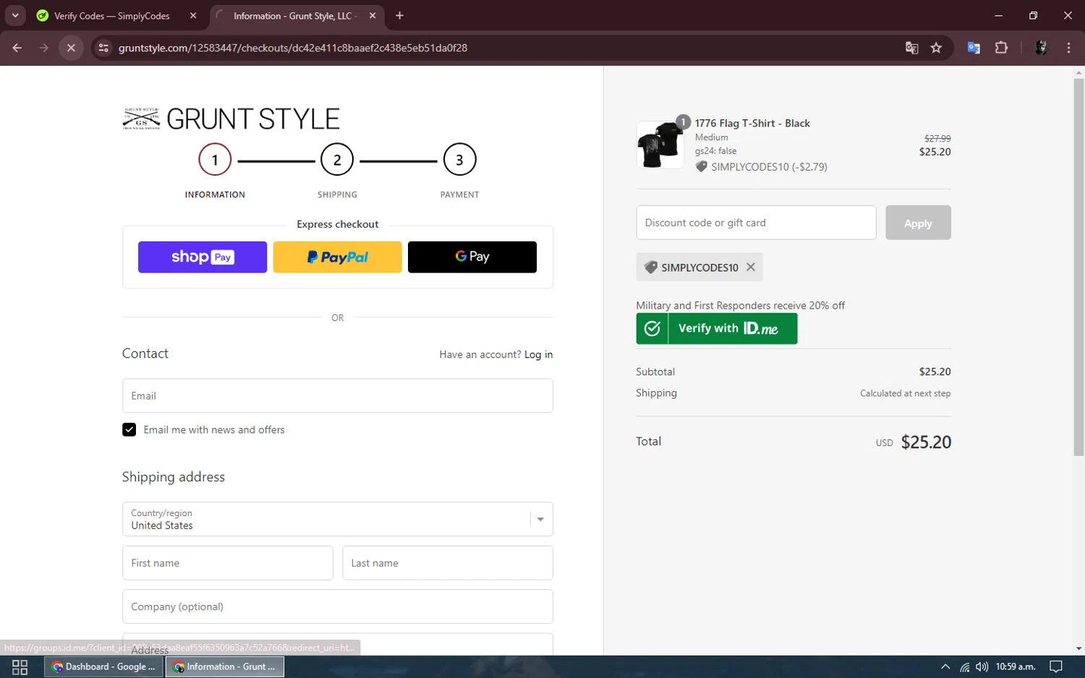Click the SIMPLYCODES10 discount tag icon
1085x678 pixels.
(x=650, y=267)
